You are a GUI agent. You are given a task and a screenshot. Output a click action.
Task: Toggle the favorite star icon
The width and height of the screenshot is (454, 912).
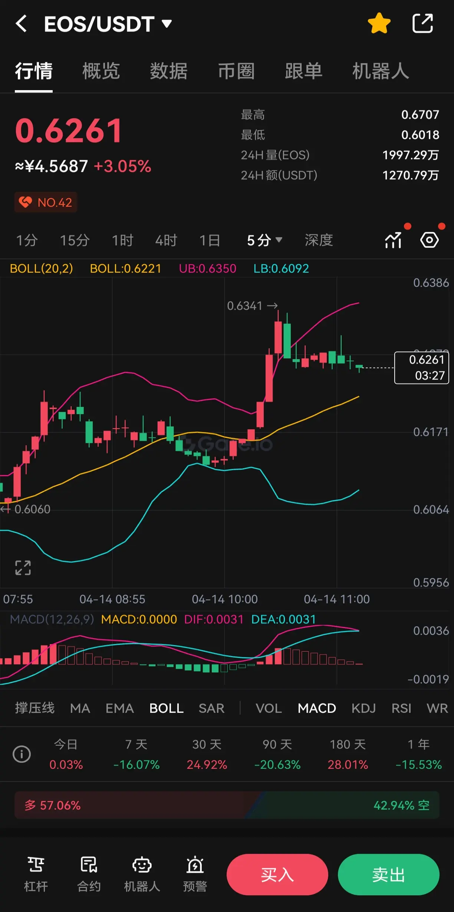tap(379, 23)
